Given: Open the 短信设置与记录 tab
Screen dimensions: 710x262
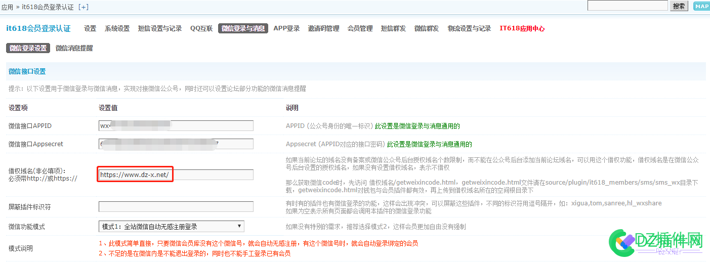Looking at the screenshot, I should coord(160,28).
